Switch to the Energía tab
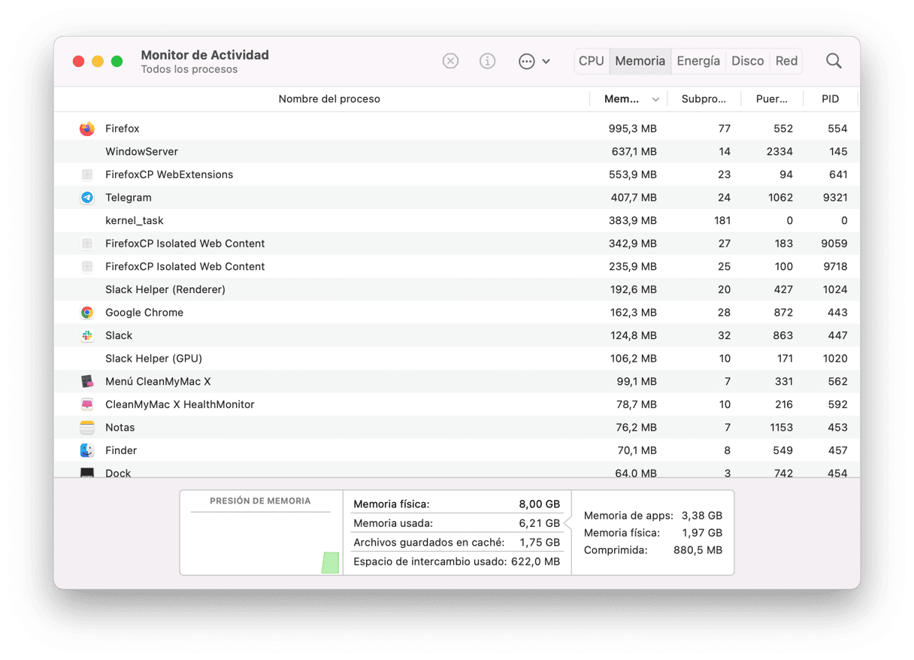This screenshot has width=914, height=660. click(x=698, y=61)
